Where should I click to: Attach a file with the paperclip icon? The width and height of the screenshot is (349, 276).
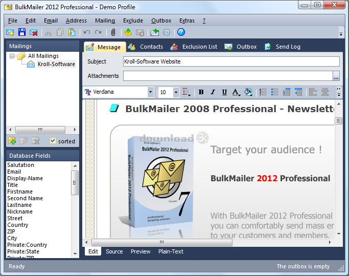113,33
